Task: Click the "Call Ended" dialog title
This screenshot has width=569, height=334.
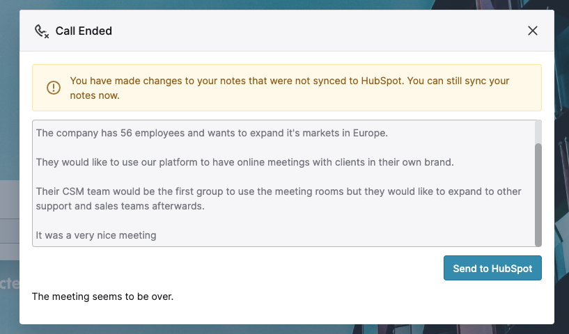Action: coord(84,31)
